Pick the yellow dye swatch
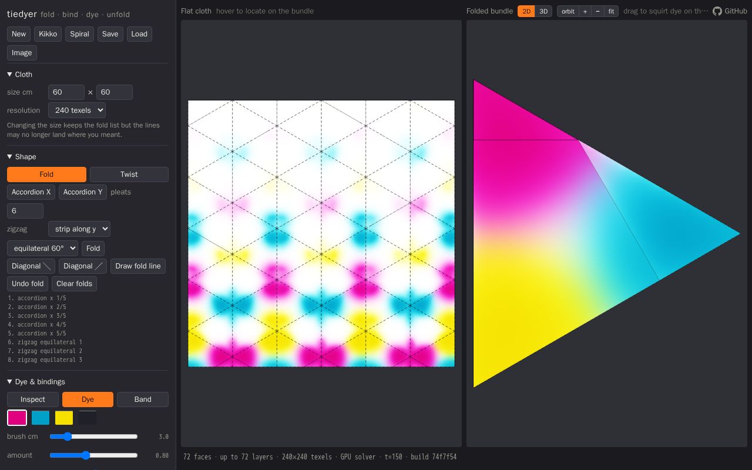 click(x=64, y=418)
